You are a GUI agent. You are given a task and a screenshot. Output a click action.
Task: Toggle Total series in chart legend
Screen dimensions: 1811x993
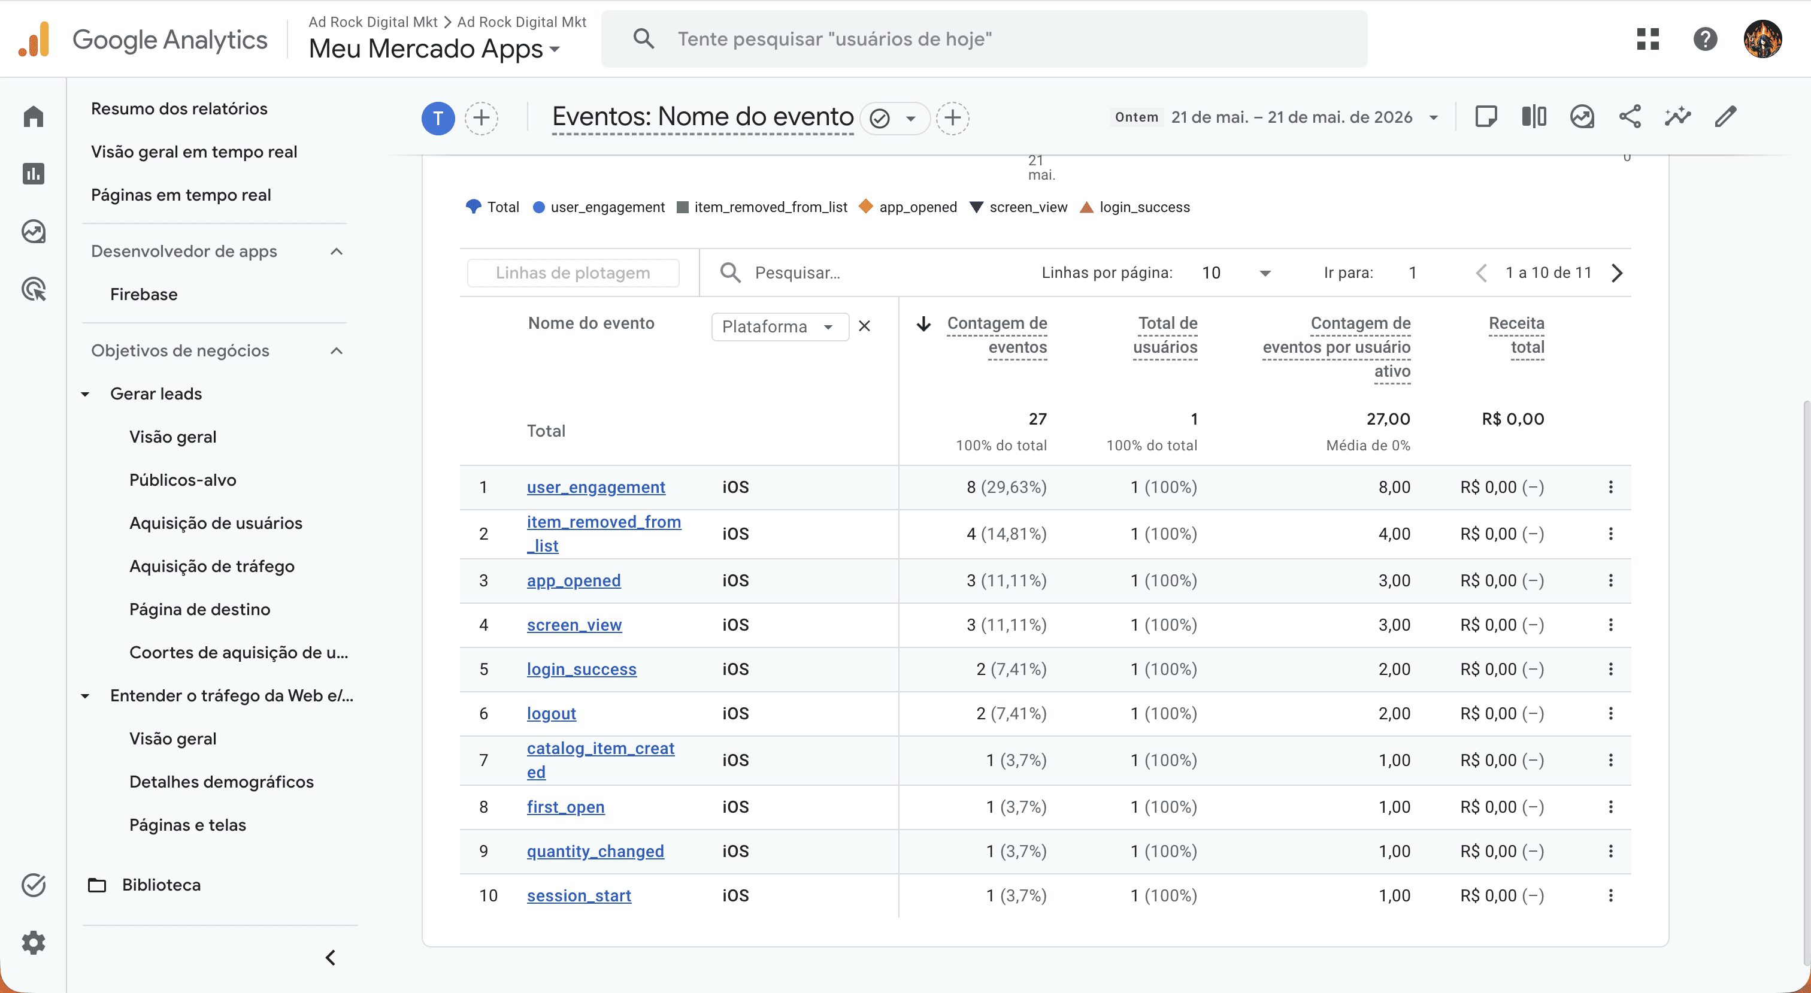click(492, 207)
